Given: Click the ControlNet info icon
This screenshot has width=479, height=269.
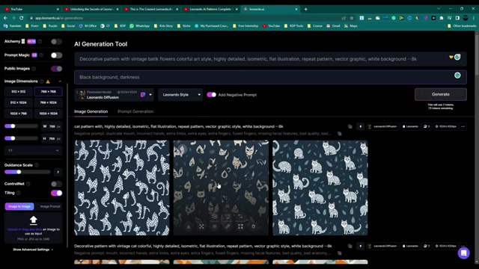Looking at the screenshot, I should (x=28, y=184).
